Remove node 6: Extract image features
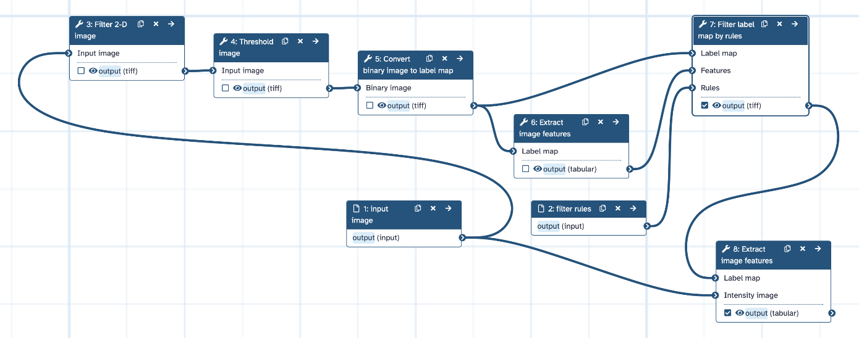The width and height of the screenshot is (859, 338). tap(601, 122)
